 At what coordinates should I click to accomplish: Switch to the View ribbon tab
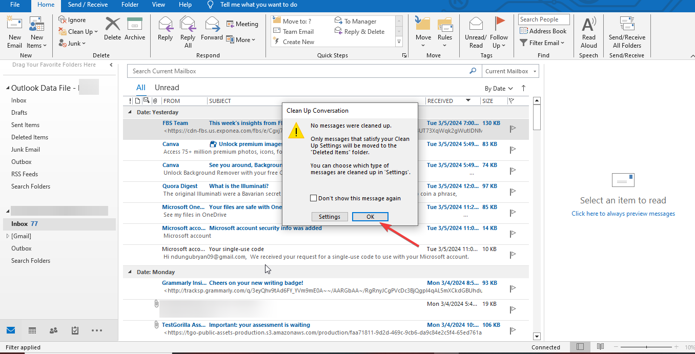[158, 5]
